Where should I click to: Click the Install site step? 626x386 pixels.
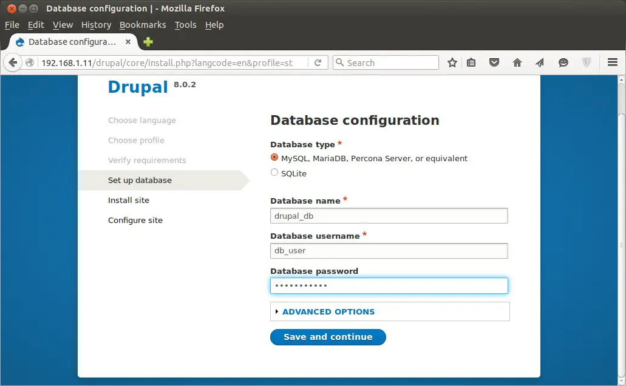coord(129,201)
